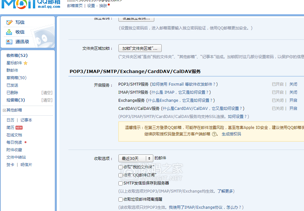304x211 pixels.
Task: Go to 邮箱首页 in top navigation
Action: [x=75, y=6]
